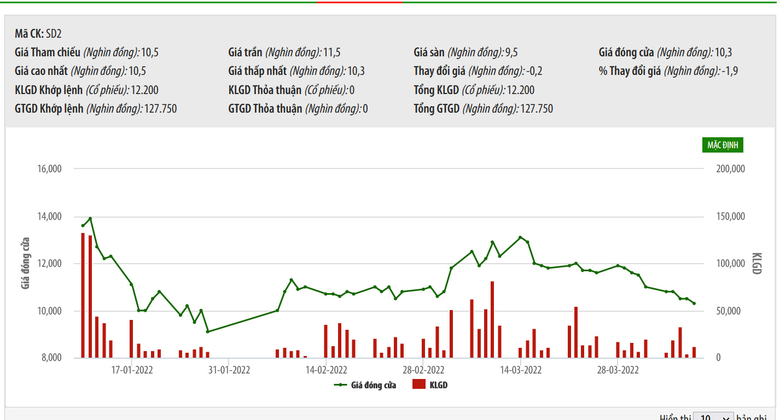Click the 14-03-2022 date axis label

pos(521,370)
